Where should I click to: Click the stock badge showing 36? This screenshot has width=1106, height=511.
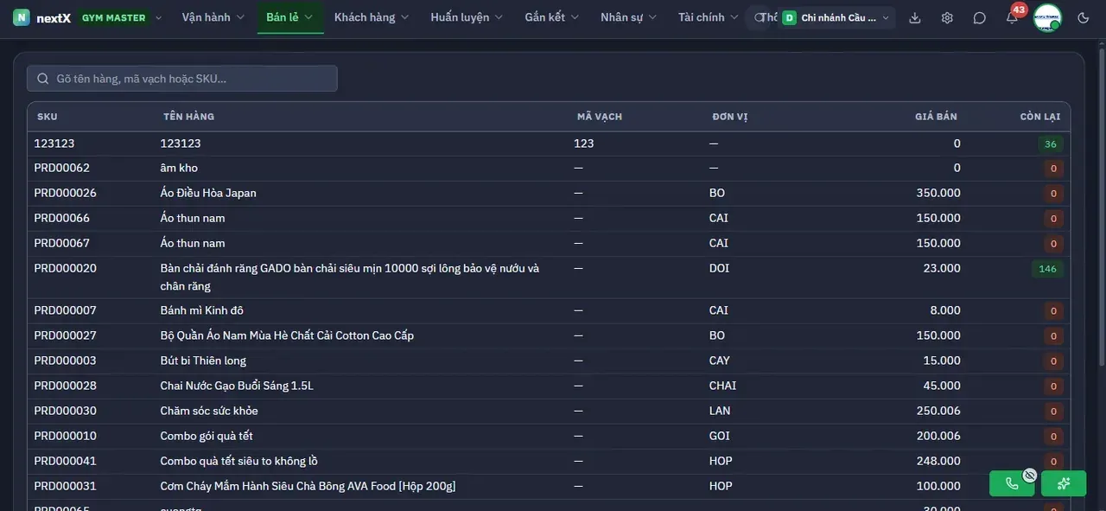click(x=1051, y=144)
